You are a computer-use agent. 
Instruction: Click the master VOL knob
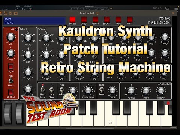(x=11, y=37)
